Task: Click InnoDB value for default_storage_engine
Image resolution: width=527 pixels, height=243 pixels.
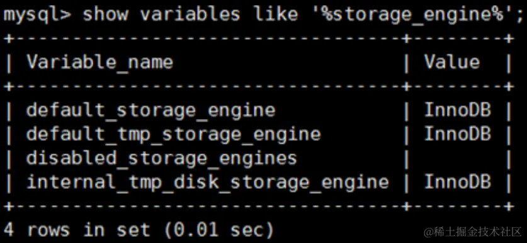Action: coord(458,110)
